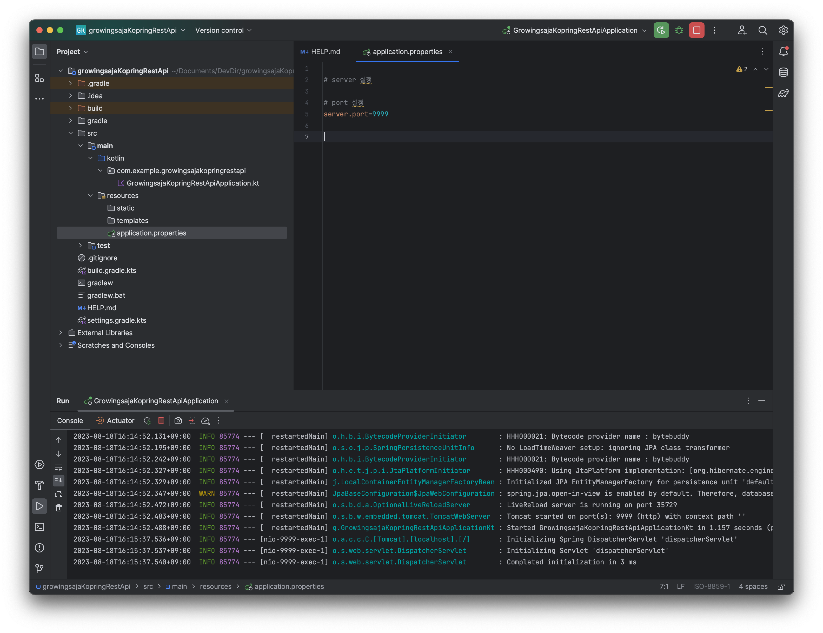Click the LF line separator indicator
Viewport: 823px width, 633px height.
pyautogui.click(x=680, y=587)
